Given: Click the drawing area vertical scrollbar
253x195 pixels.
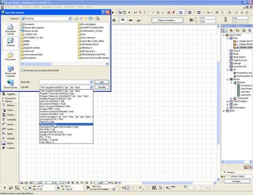Looking at the screenshot, I should (x=218, y=103).
